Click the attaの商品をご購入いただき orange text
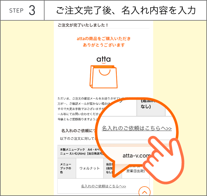Viewport: 207px width, 196px height. click(103, 39)
